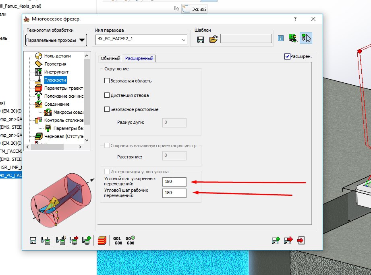Click the G0 G00 icon with the clock
371x275 pixels.
[130, 240]
